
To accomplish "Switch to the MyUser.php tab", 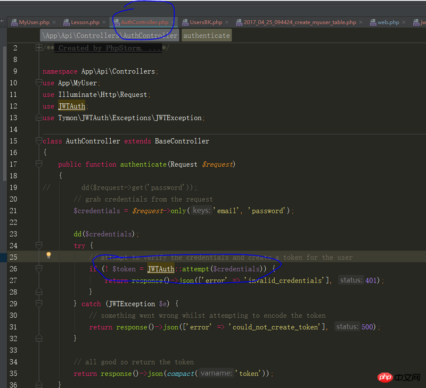I will point(34,22).
